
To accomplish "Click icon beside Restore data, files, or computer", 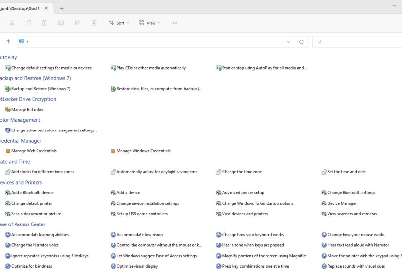I will 113,89.
